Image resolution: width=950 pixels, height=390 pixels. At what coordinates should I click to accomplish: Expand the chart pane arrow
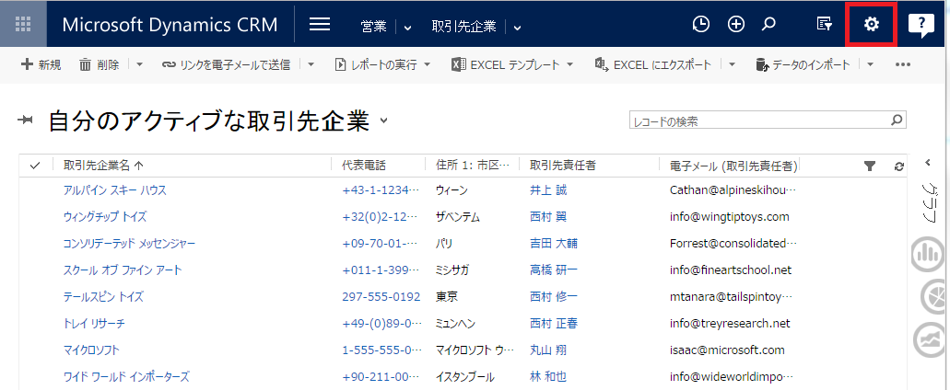(x=928, y=162)
